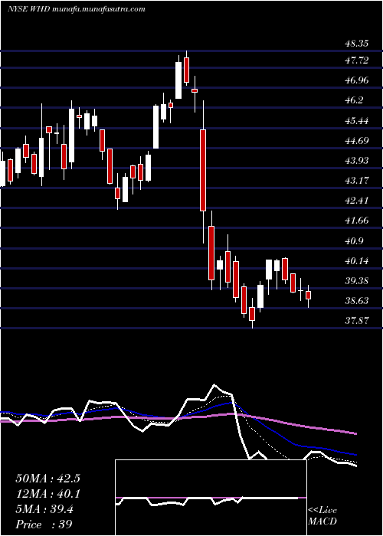
Task: Click the 37.87 price axis label
Action: click(357, 321)
